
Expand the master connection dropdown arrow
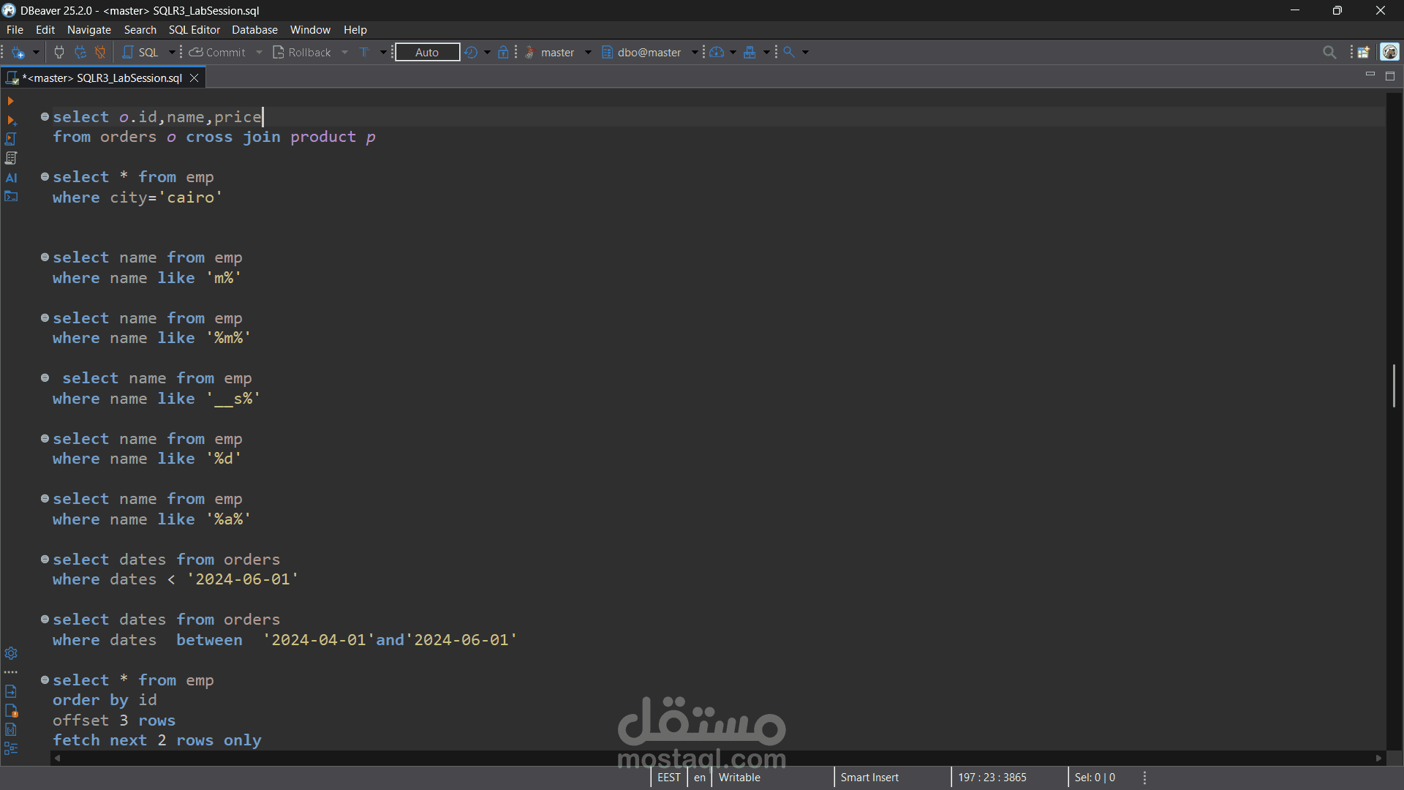tap(588, 53)
